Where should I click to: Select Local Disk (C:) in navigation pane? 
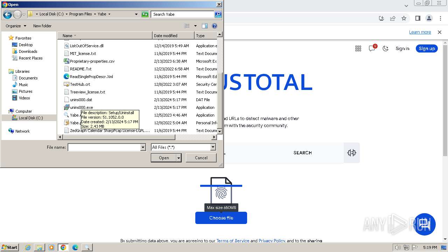[x=31, y=118]
